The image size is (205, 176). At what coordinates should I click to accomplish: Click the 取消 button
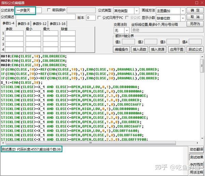195,17
